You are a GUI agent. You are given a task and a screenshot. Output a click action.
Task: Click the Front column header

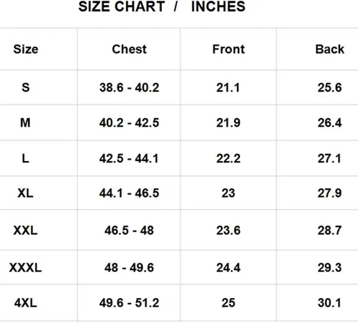(228, 49)
